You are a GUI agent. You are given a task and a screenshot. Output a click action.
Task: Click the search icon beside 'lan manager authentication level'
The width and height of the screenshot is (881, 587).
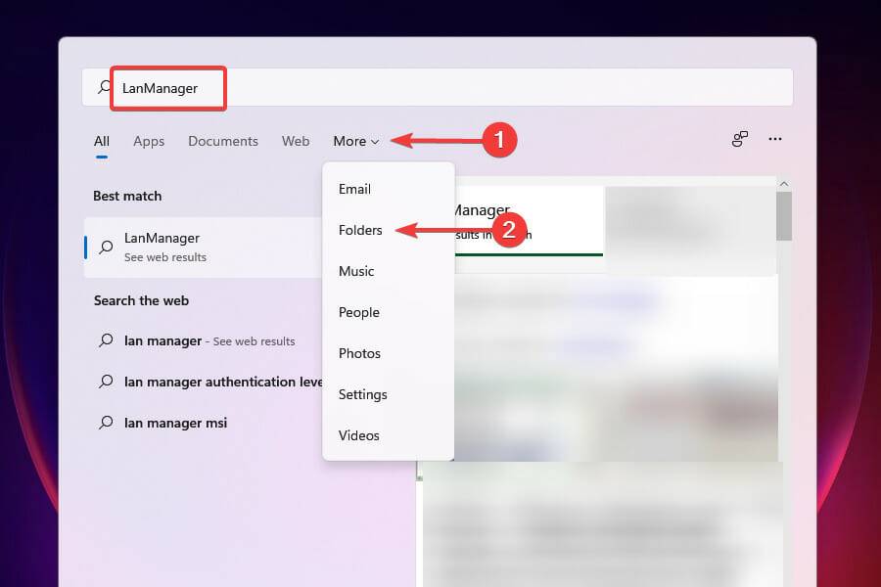point(106,382)
